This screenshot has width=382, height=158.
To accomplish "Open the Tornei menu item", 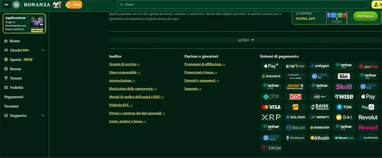I will pos(16,78).
